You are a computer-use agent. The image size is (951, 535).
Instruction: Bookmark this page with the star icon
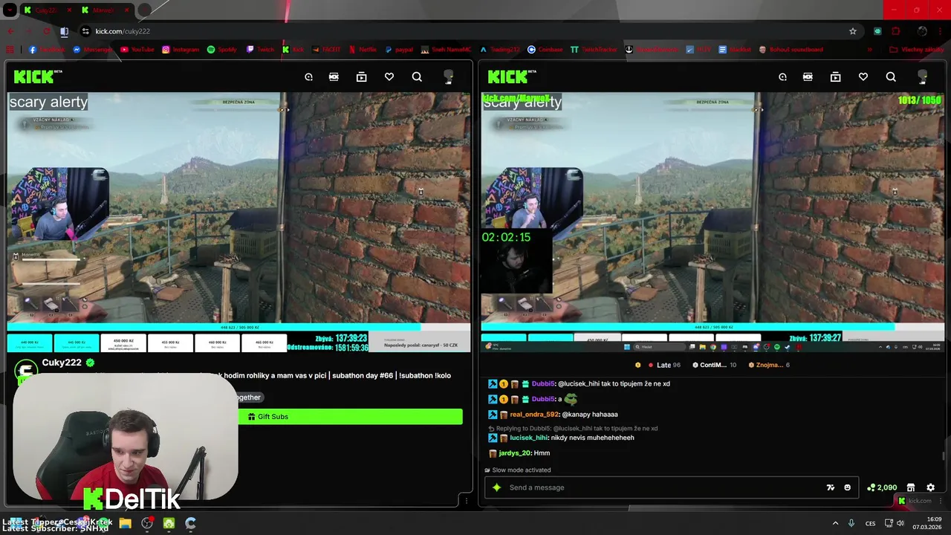pos(853,31)
